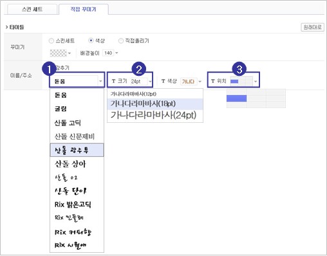
Task: Pick the 산돌 상아 font
Action: [x=77, y=164]
